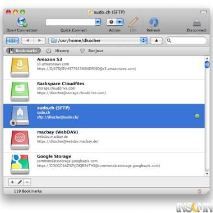Select the macbay WebDAV drive icon
The width and height of the screenshot is (213, 213).
pos(20,140)
